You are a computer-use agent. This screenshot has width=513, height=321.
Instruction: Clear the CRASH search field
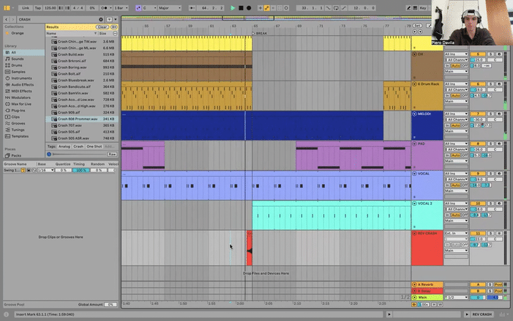[101, 19]
